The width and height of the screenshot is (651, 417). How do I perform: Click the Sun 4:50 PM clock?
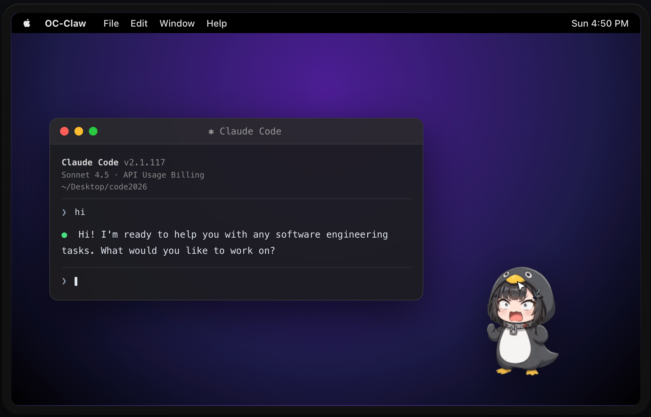(600, 23)
